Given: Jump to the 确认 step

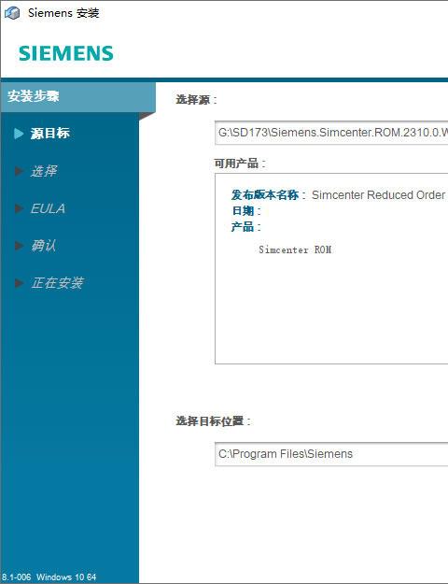Looking at the screenshot, I should (44, 246).
